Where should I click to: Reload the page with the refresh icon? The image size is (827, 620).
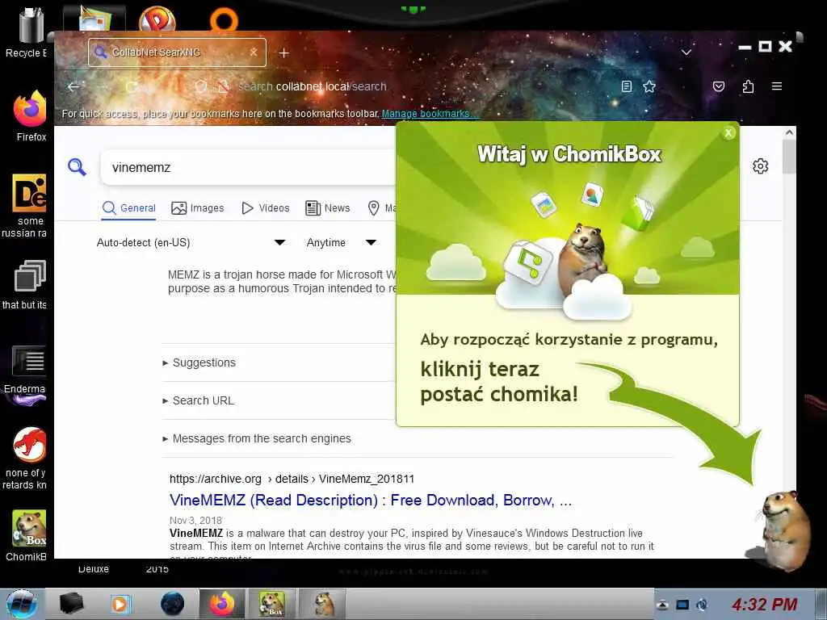click(x=132, y=86)
